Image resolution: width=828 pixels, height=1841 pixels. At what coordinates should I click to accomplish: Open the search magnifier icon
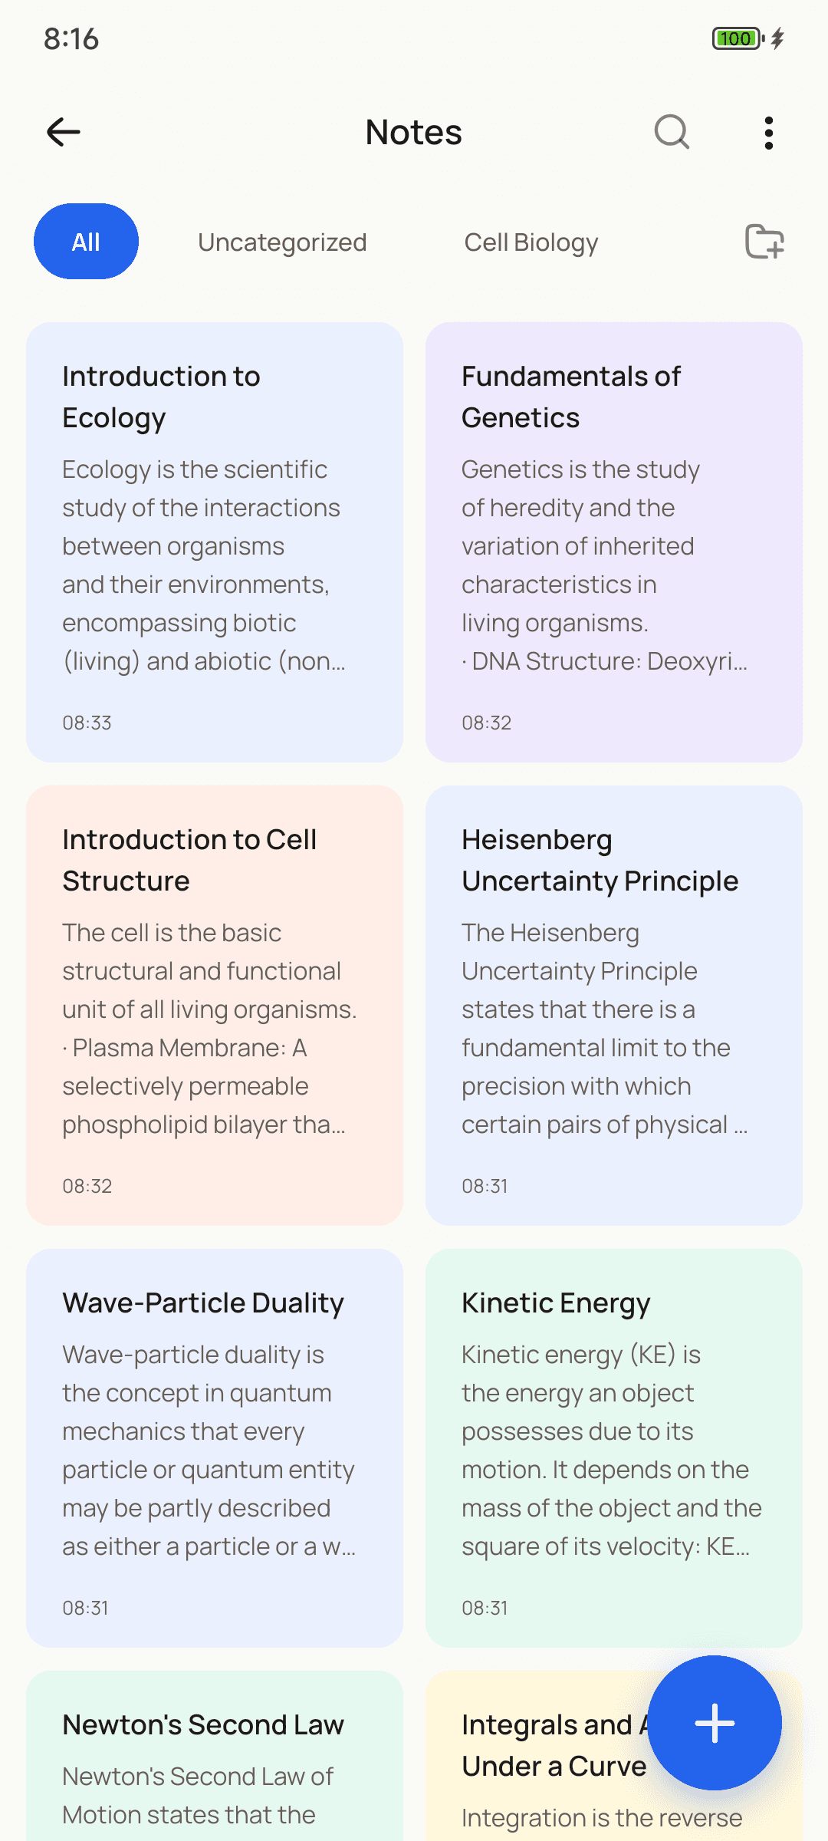672,132
